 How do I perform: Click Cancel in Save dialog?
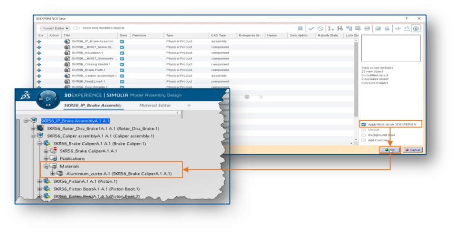[x=412, y=150]
